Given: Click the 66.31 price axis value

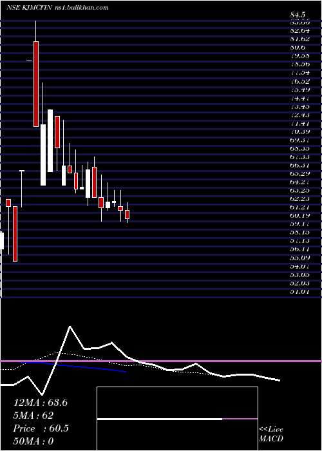Looking at the screenshot, I should pos(299,165).
